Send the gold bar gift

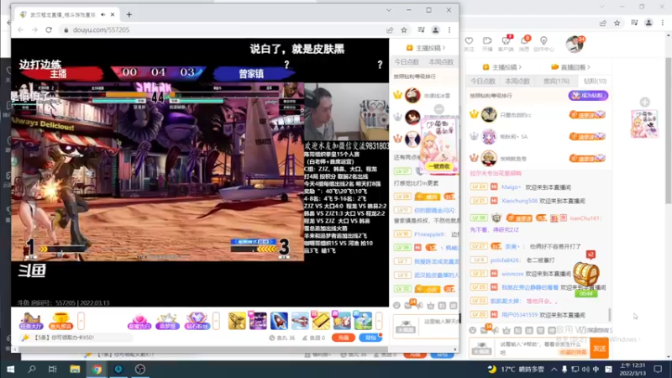pyautogui.click(x=321, y=321)
